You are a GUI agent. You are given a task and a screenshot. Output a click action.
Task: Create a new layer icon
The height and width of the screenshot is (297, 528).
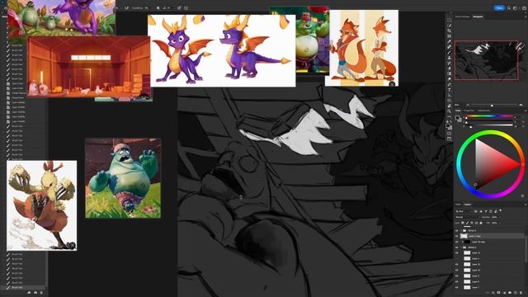pyautogui.click(x=515, y=293)
